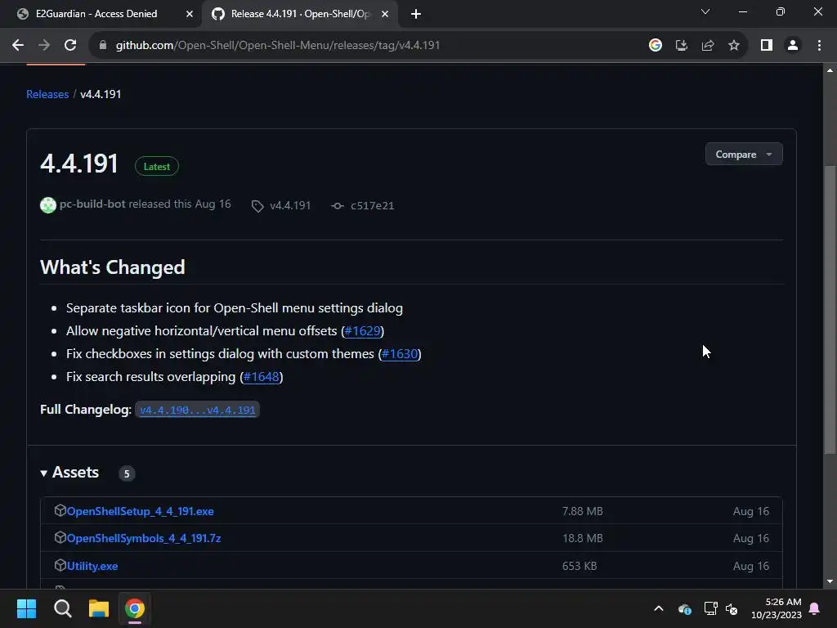This screenshot has width=837, height=628.
Task: Open File Explorer from taskbar
Action: click(x=99, y=608)
